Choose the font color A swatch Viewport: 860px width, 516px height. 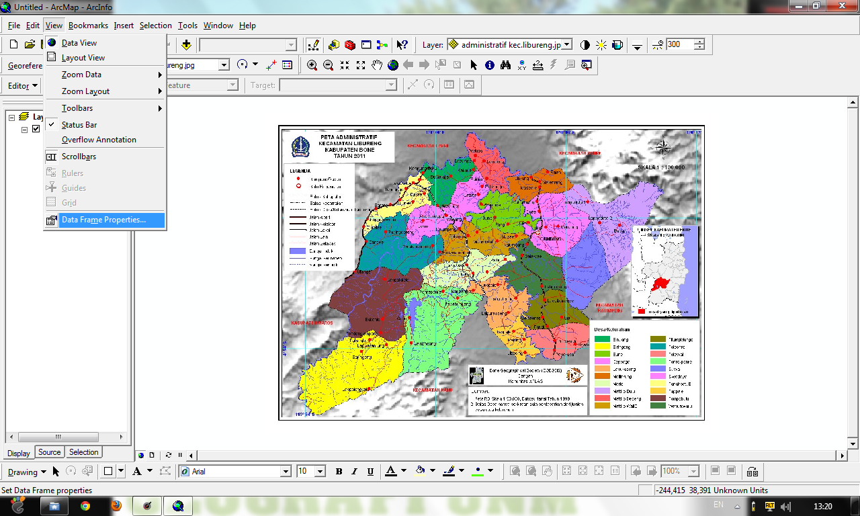tap(391, 472)
